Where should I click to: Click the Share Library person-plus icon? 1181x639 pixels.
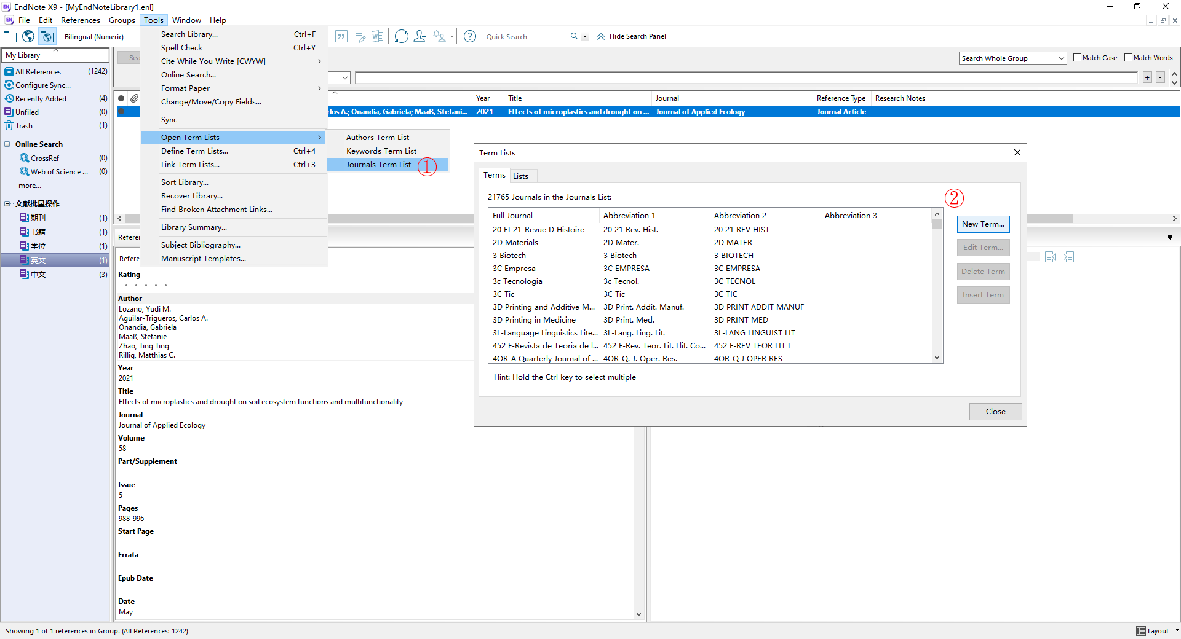pyautogui.click(x=420, y=36)
